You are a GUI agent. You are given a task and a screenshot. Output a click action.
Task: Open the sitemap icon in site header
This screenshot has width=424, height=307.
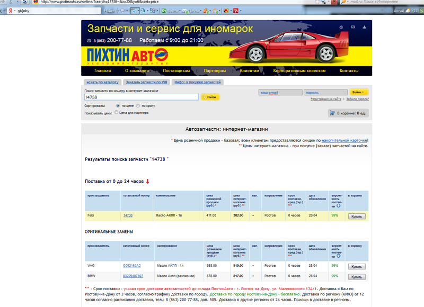(364, 27)
